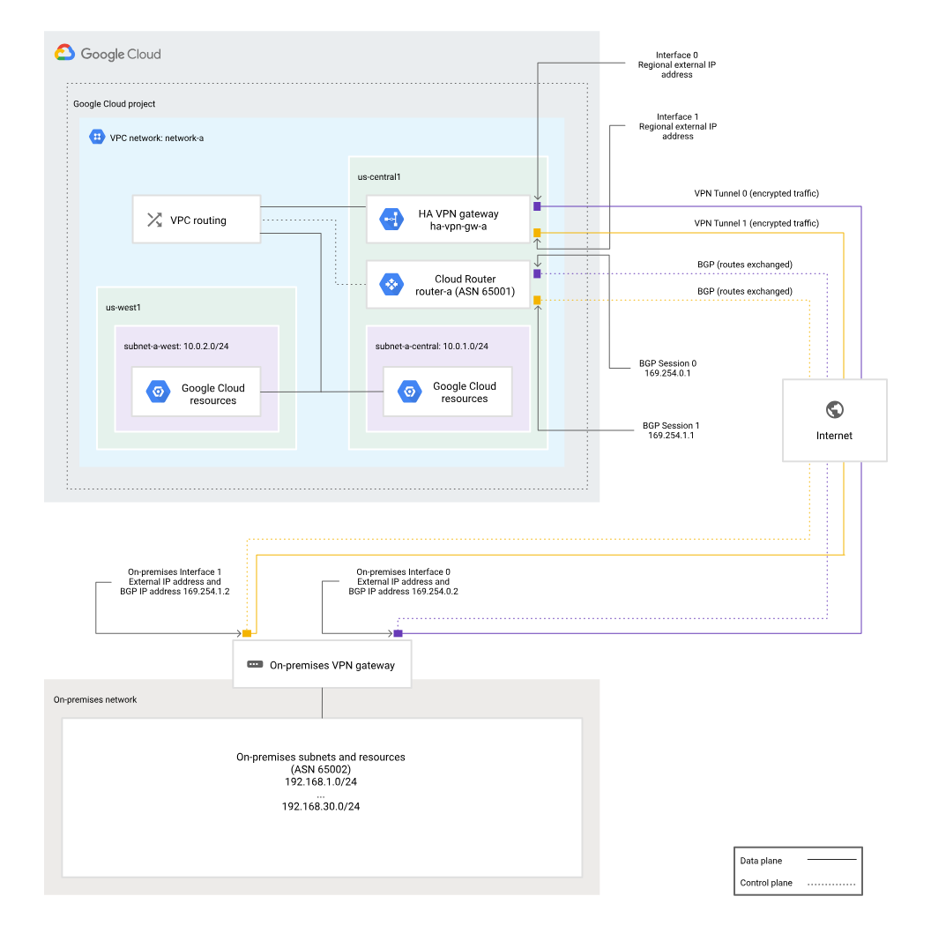
Task: Click yellow BGP square on Cloud Router
Action: 537,301
